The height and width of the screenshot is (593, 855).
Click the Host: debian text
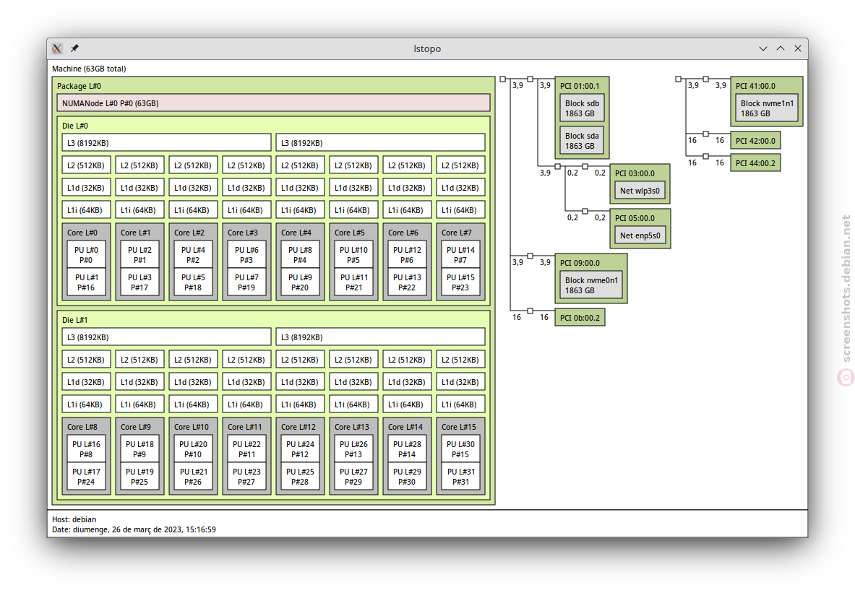(x=74, y=519)
